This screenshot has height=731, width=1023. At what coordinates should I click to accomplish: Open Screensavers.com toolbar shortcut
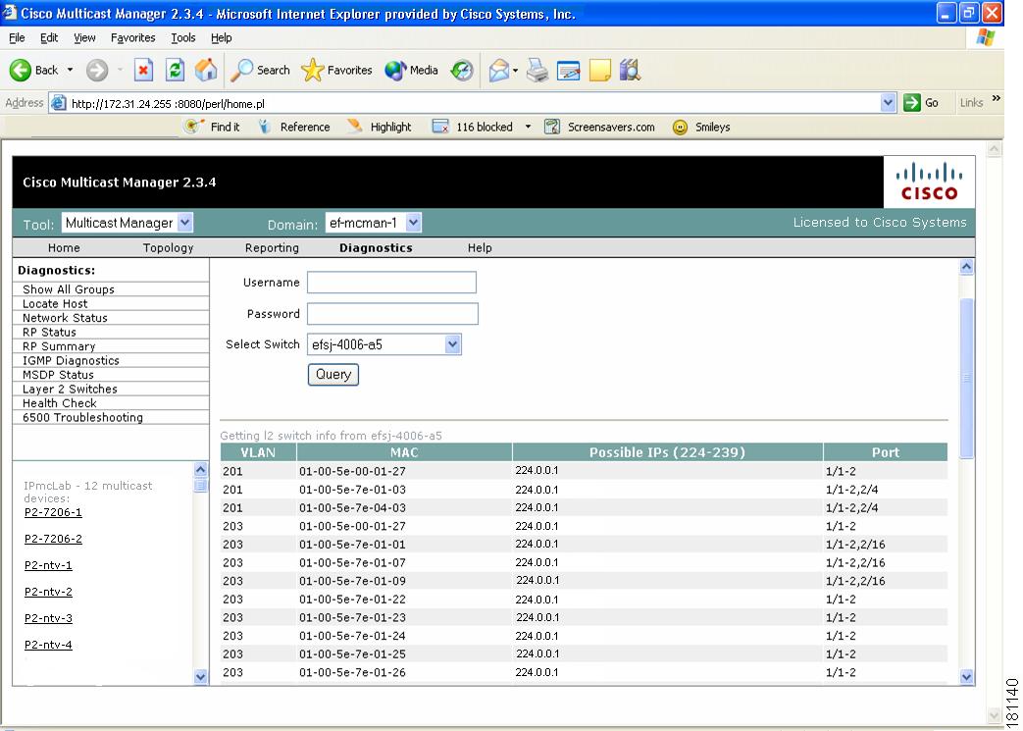pyautogui.click(x=600, y=127)
